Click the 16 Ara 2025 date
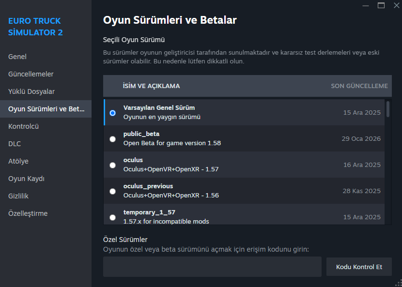 coord(362,165)
